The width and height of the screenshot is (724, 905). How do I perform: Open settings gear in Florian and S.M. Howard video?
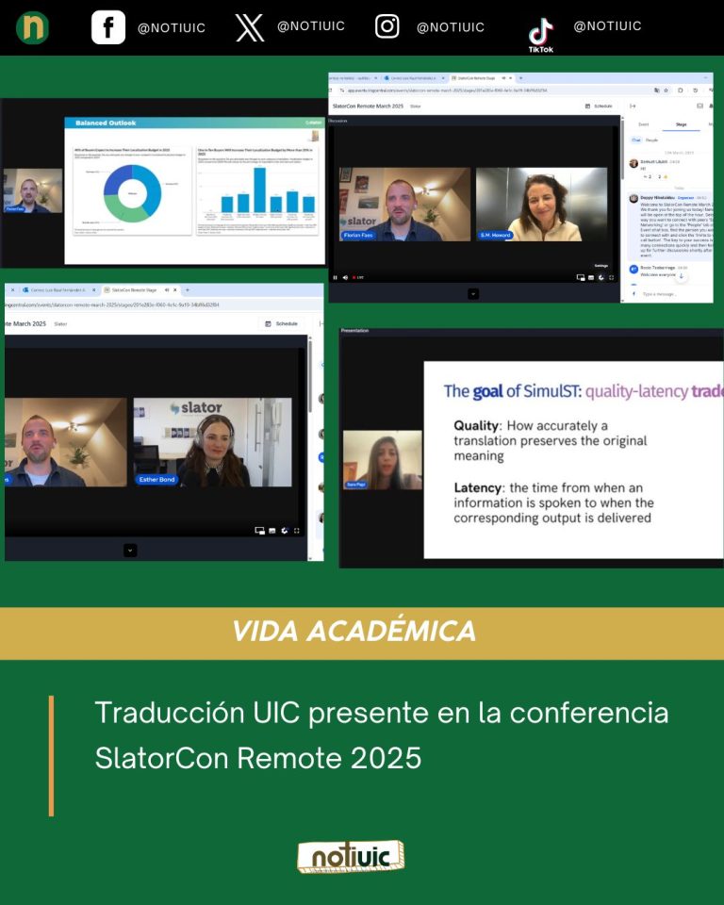(x=601, y=277)
